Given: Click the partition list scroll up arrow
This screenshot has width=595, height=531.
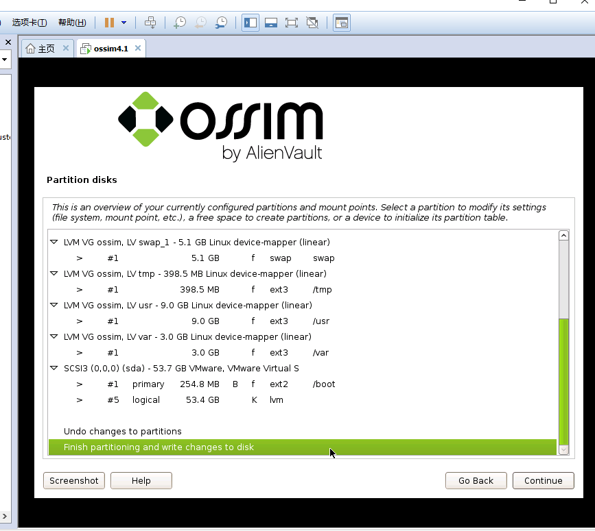Looking at the screenshot, I should tap(564, 236).
